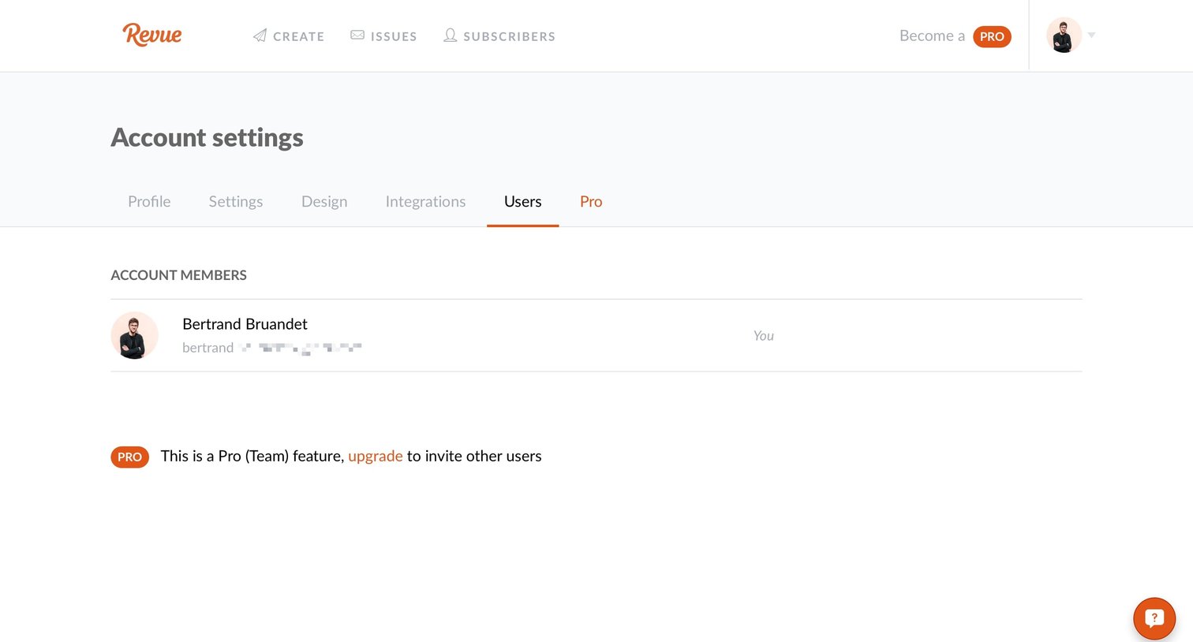Switch to the Settings tab

[x=236, y=201]
